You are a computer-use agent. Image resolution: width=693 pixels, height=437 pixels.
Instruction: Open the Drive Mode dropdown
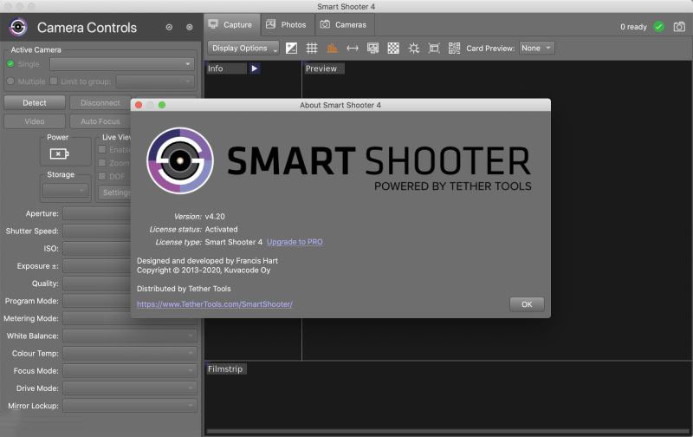129,388
